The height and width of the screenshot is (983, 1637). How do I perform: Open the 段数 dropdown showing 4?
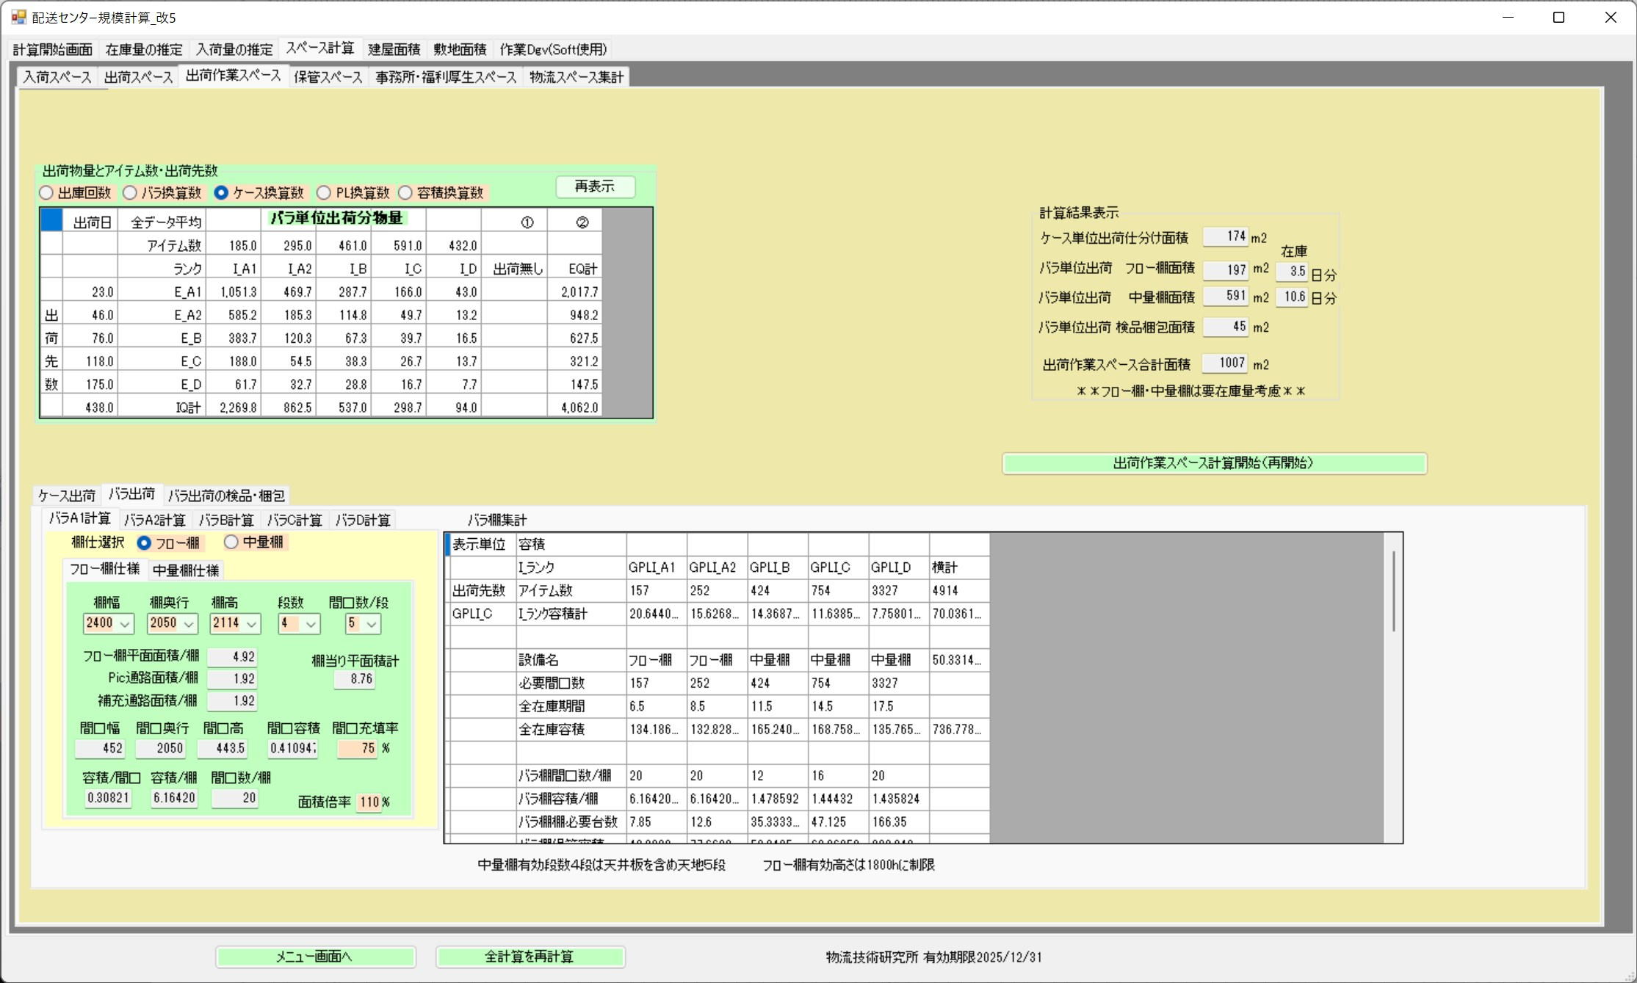311,624
